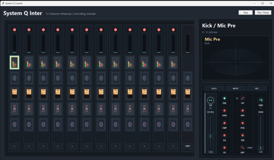Viewport: 274px width, 160px height.
Task: Click the bottom select button on channel 4
Action: [x=58, y=146]
